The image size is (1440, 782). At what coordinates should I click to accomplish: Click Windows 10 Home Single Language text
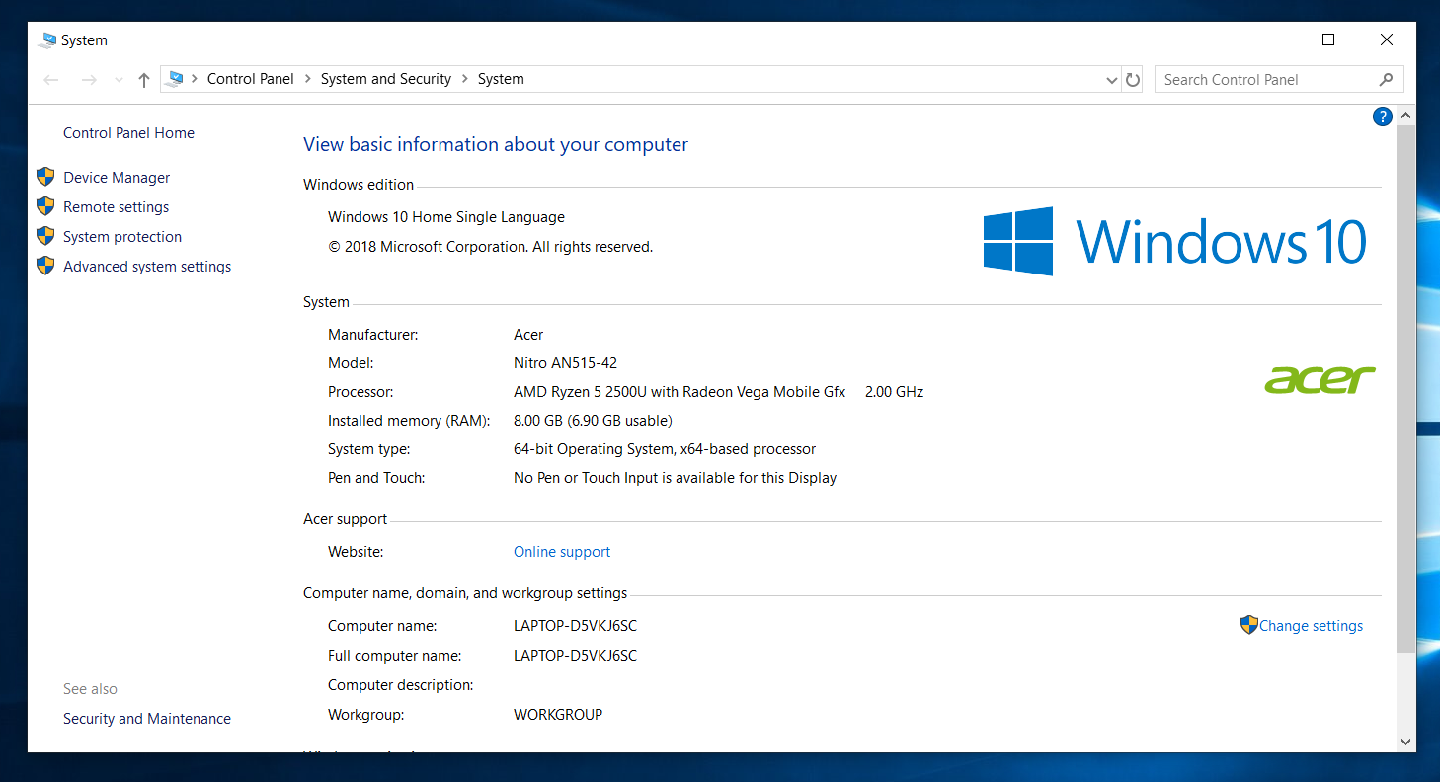(446, 217)
